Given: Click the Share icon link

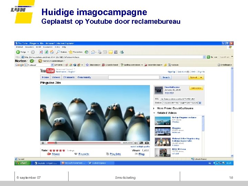Looking at the screenshot, I should pyautogui.click(x=53, y=154).
